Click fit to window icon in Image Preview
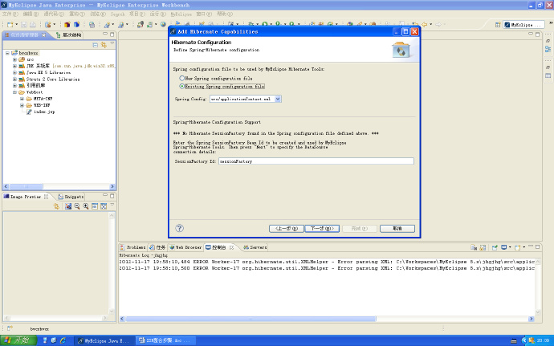 click(104, 206)
